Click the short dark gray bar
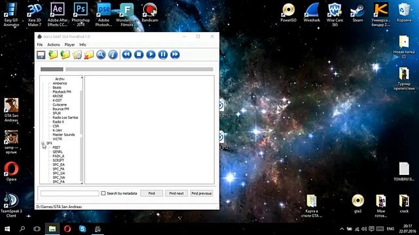419x235 pixels. click(52, 69)
